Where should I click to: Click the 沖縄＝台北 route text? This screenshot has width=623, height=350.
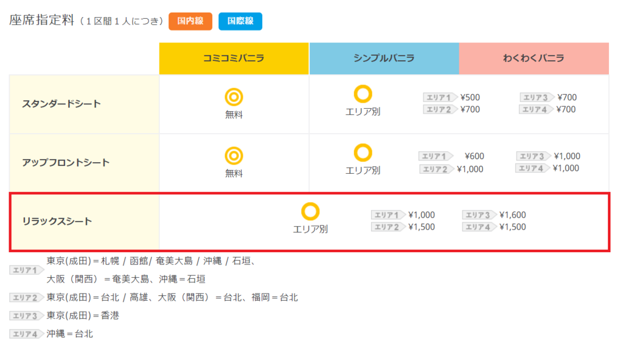tap(69, 334)
